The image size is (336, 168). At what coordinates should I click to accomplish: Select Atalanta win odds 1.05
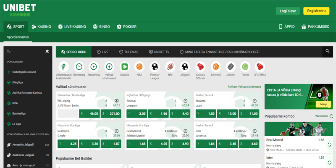click(206, 113)
